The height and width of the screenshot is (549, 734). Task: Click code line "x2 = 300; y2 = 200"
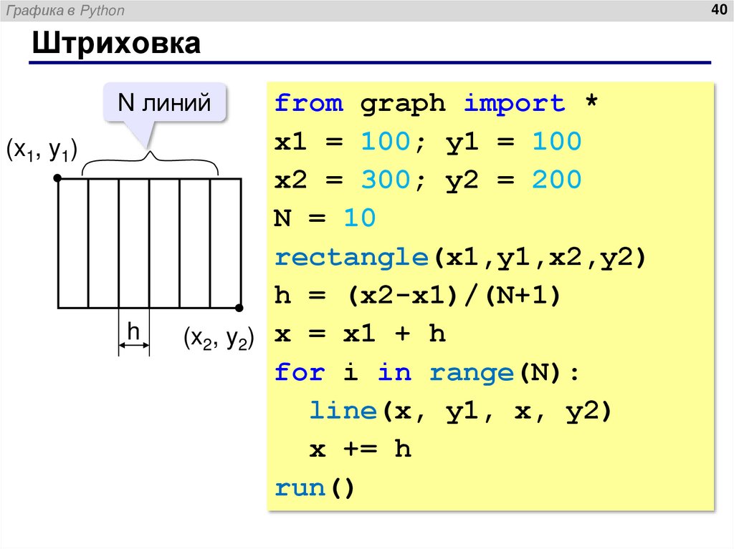pos(428,180)
